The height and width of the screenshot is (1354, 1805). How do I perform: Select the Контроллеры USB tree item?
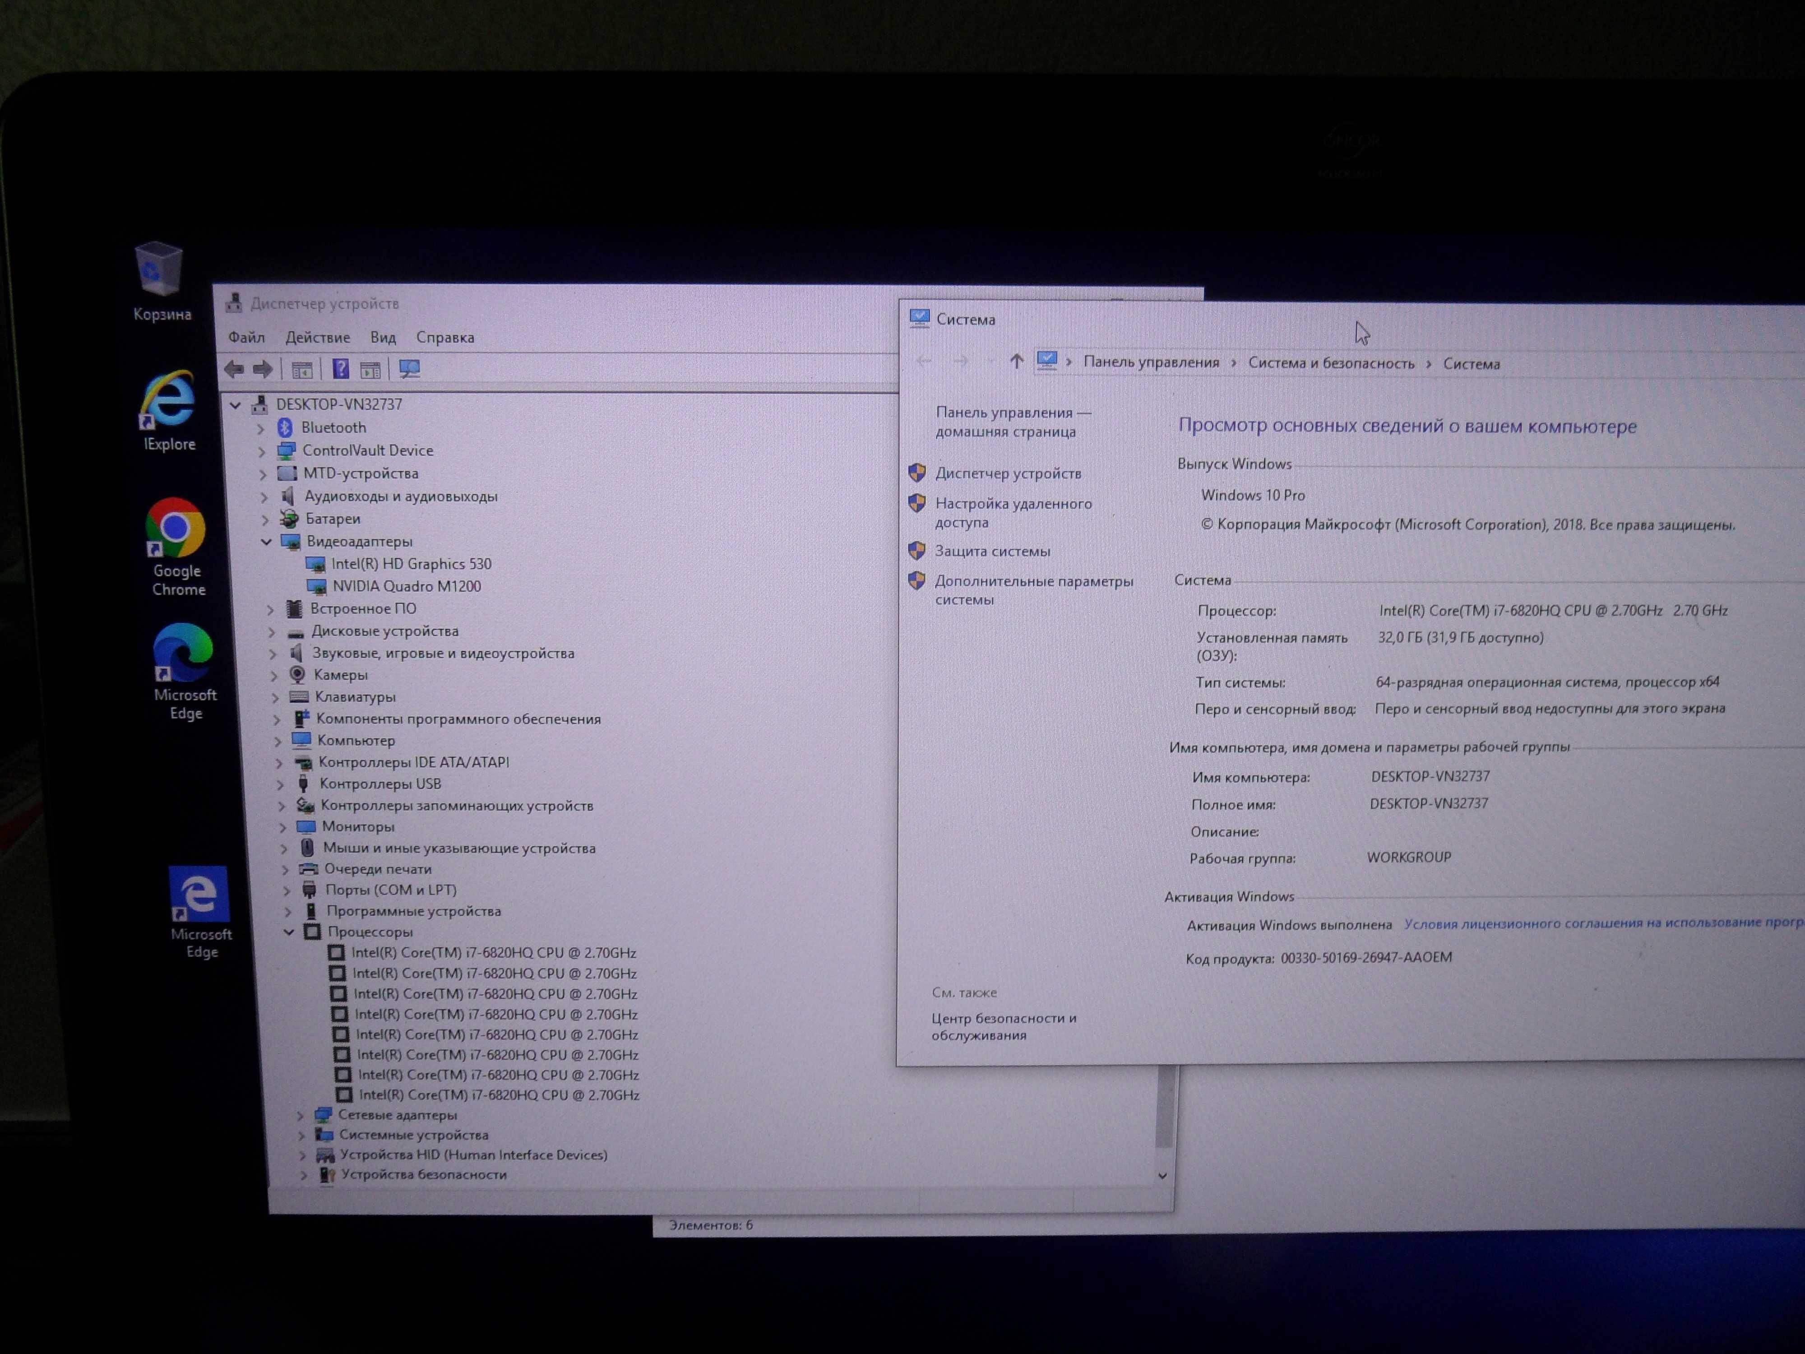(x=380, y=784)
